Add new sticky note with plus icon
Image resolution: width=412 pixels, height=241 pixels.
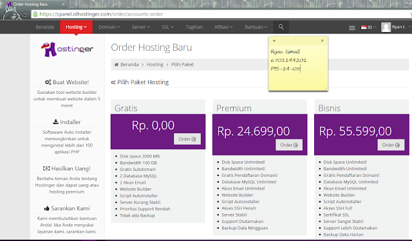click(x=274, y=40)
